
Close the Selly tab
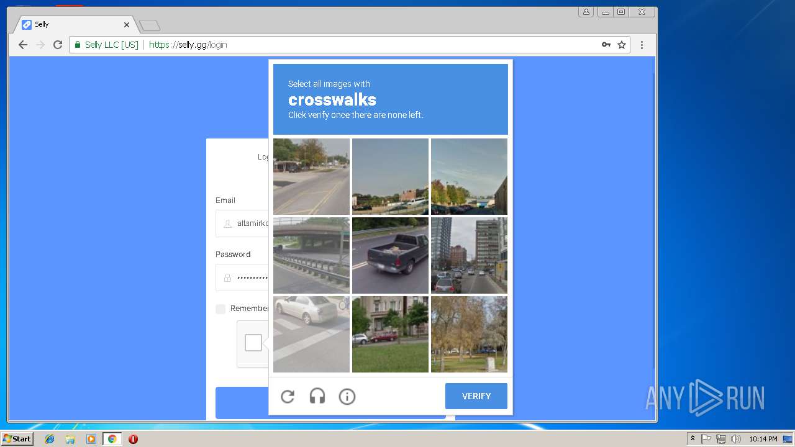[x=127, y=25]
